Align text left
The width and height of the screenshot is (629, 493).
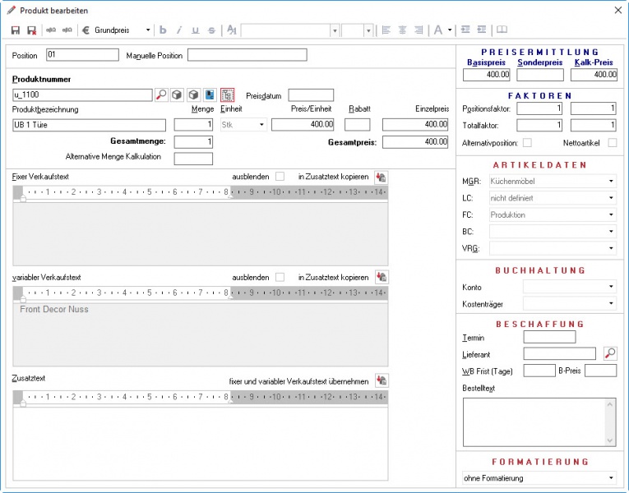pos(386,30)
